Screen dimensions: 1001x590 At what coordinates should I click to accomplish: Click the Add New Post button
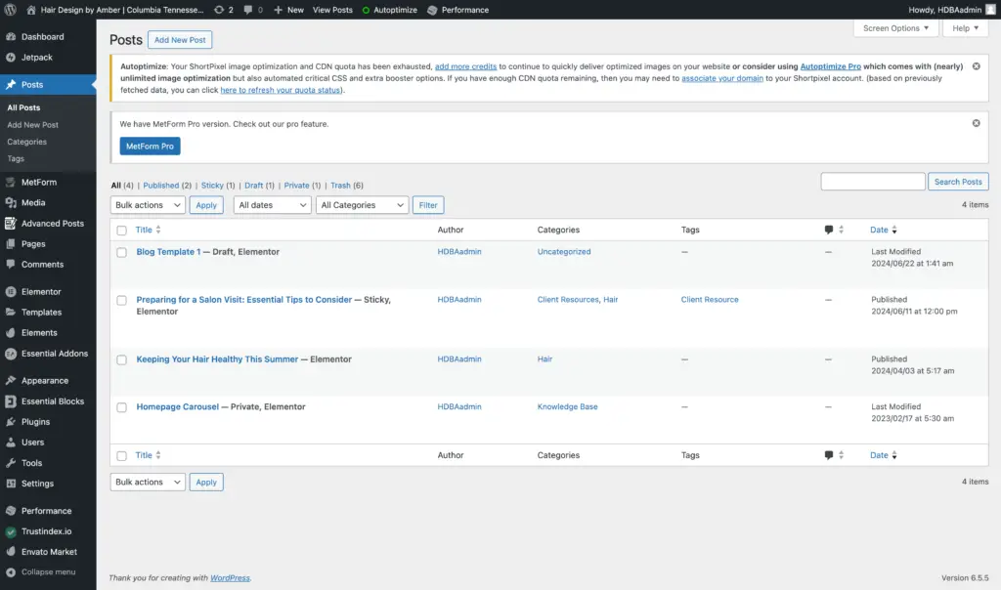(x=180, y=40)
